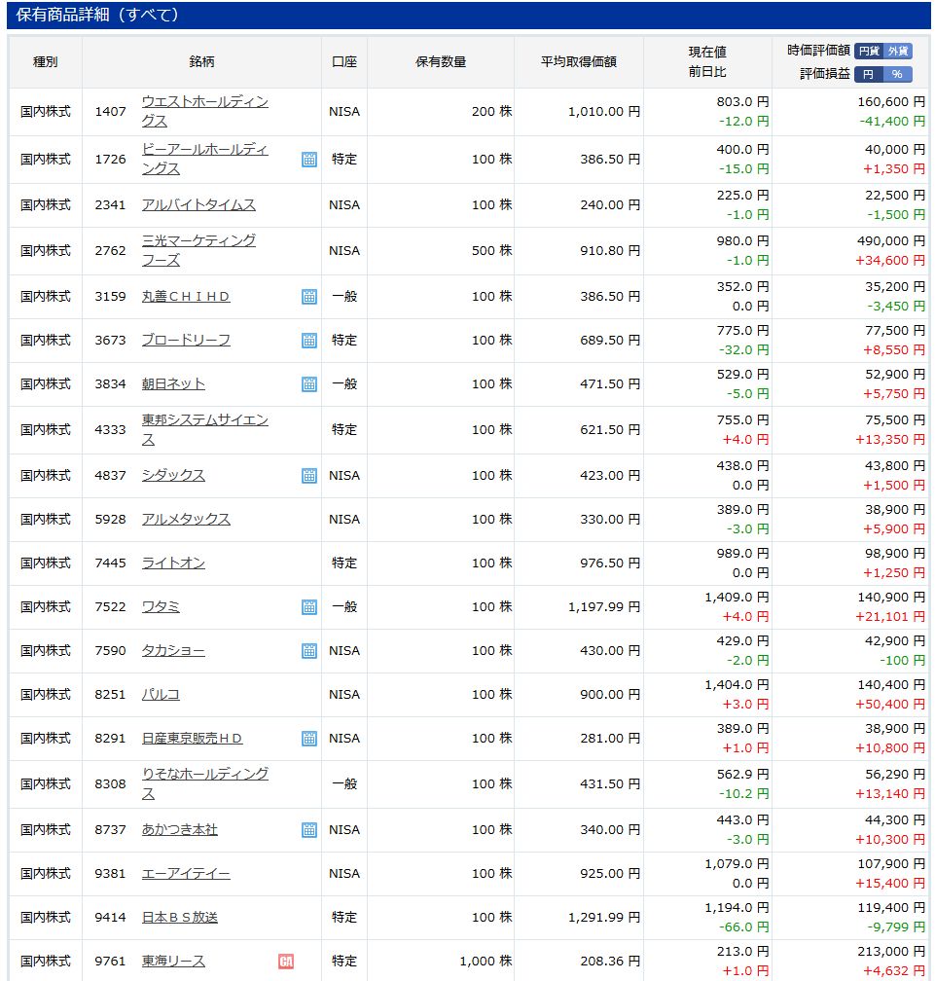Open the ウエストホールディングス stock link
This screenshot has width=935, height=981.
click(205, 111)
